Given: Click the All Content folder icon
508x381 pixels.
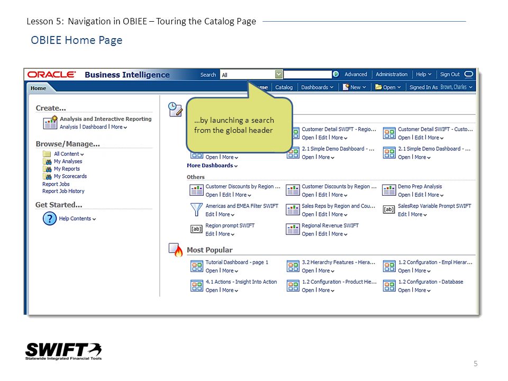Looking at the screenshot, I should click(x=47, y=154).
